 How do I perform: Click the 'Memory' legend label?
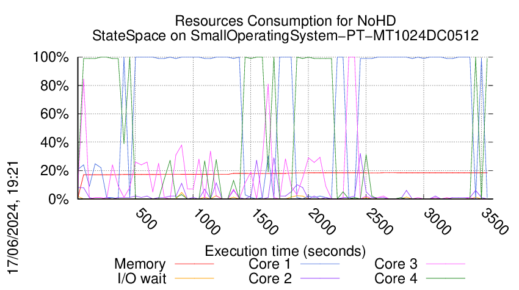tap(140, 264)
